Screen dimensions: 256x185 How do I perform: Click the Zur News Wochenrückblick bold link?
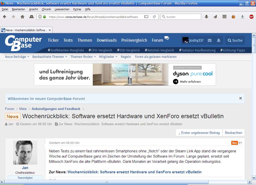[x=134, y=172]
